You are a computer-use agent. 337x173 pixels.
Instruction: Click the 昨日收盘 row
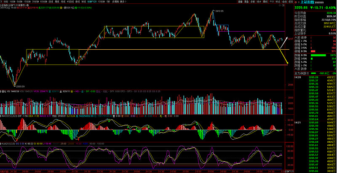pyautogui.click(x=315, y=16)
